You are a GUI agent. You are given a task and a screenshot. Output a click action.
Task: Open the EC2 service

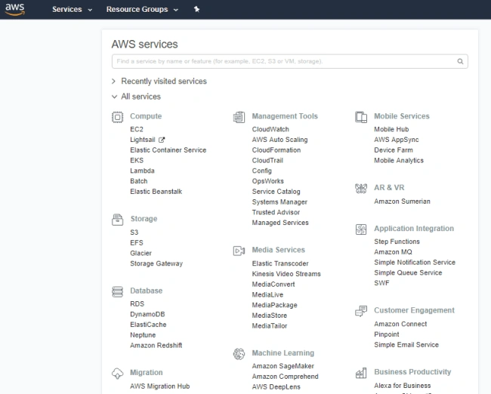tap(137, 129)
